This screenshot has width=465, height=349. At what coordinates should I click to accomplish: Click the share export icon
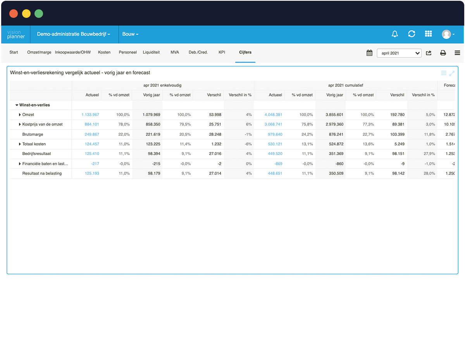click(x=429, y=53)
